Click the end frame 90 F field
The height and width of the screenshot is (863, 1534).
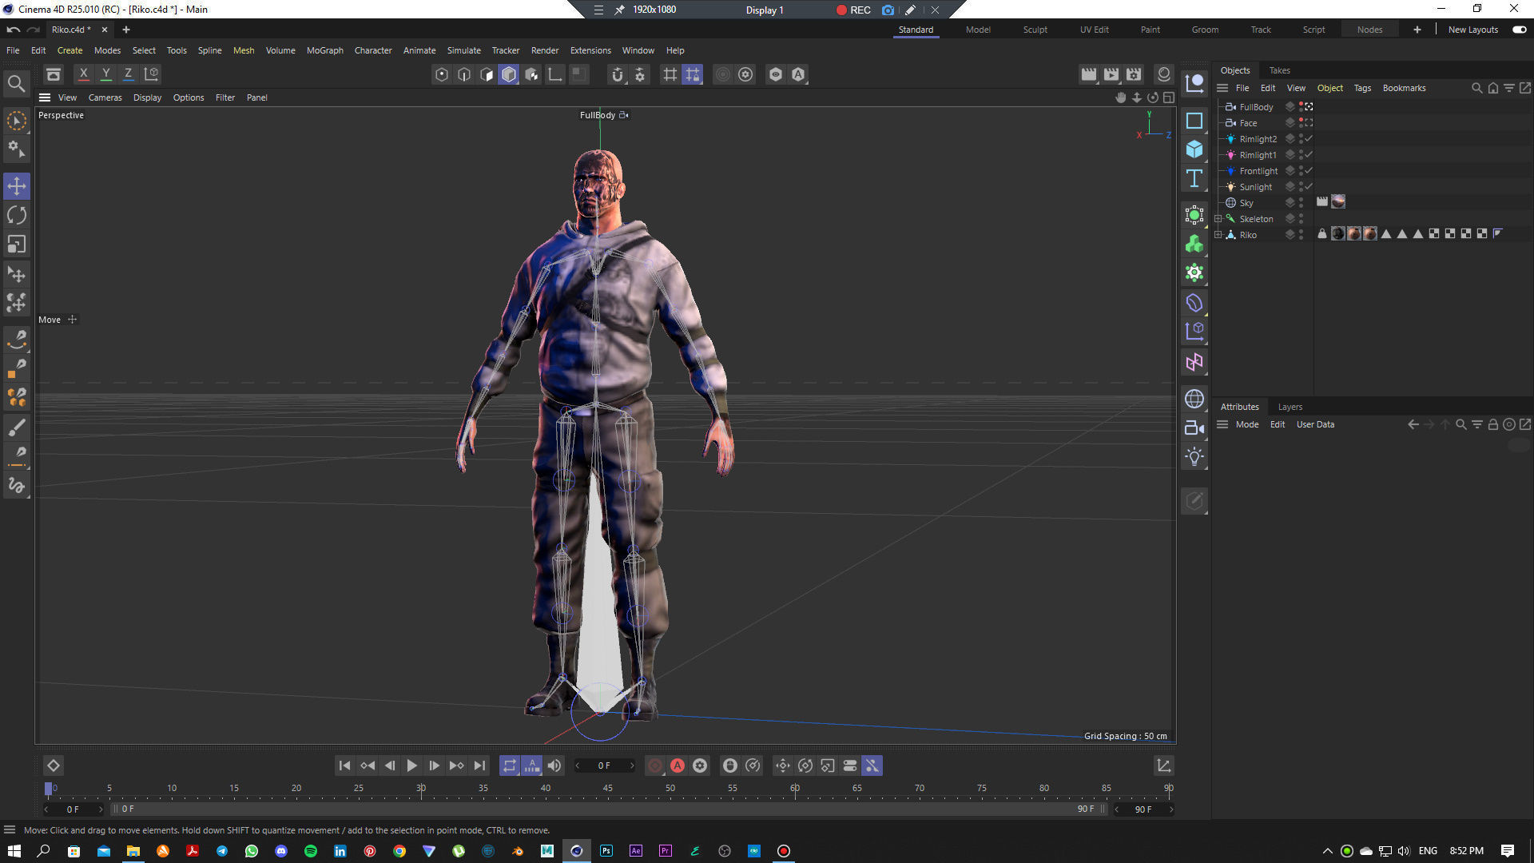click(x=1143, y=809)
